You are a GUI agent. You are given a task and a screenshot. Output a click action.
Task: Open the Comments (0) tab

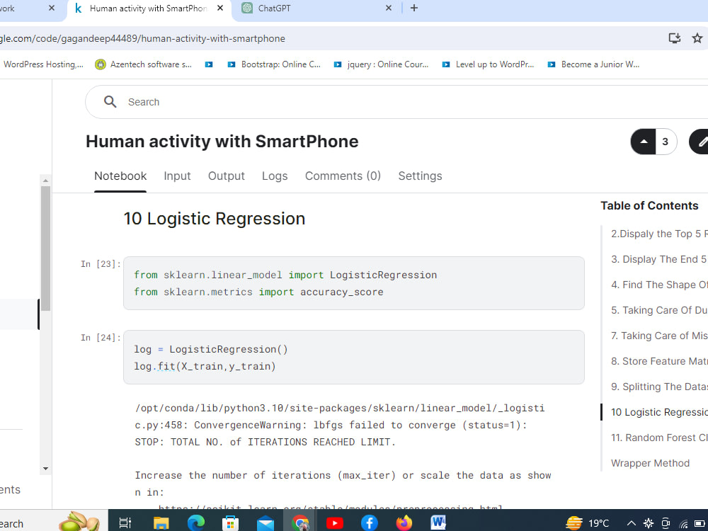343,176
